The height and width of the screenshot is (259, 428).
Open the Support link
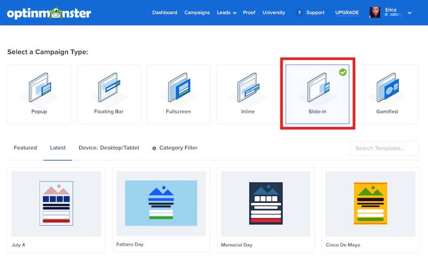(x=315, y=12)
